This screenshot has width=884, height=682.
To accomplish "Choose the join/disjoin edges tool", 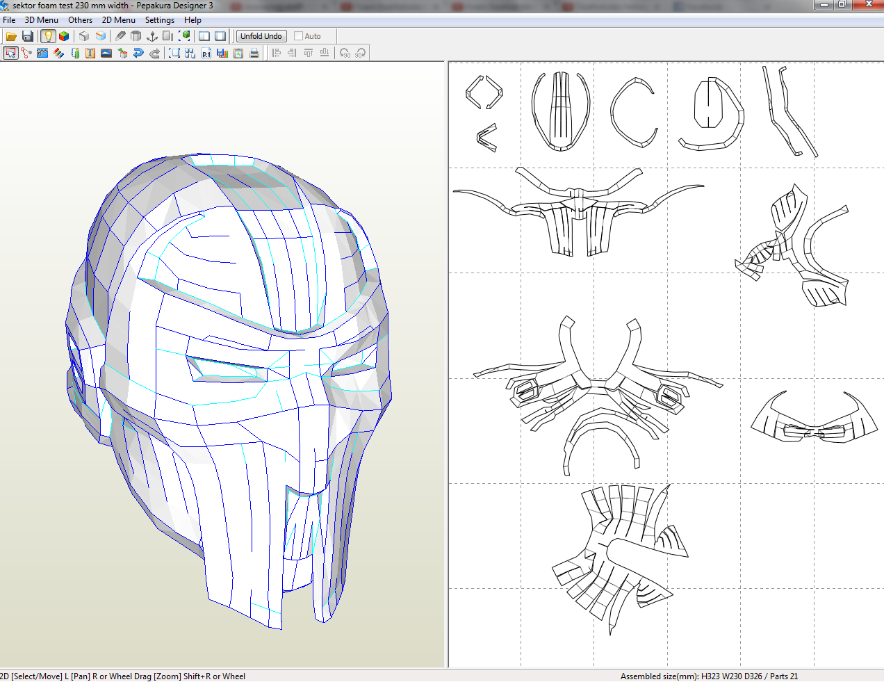I will click(x=26, y=53).
